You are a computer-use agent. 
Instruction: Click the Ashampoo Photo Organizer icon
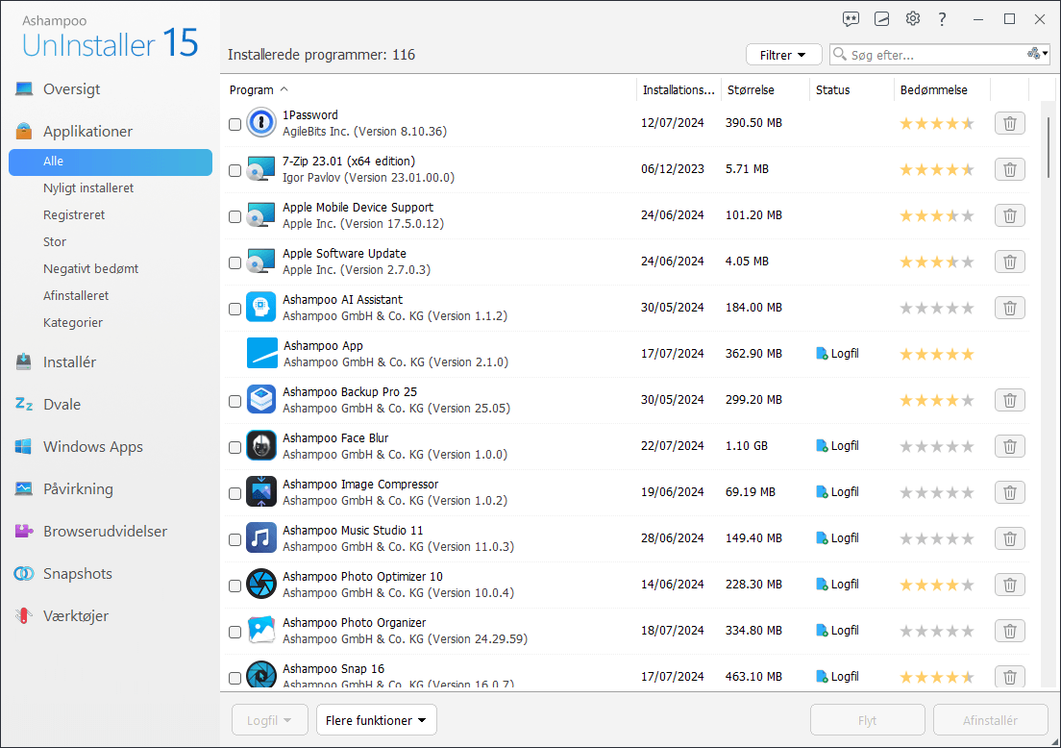pos(261,630)
